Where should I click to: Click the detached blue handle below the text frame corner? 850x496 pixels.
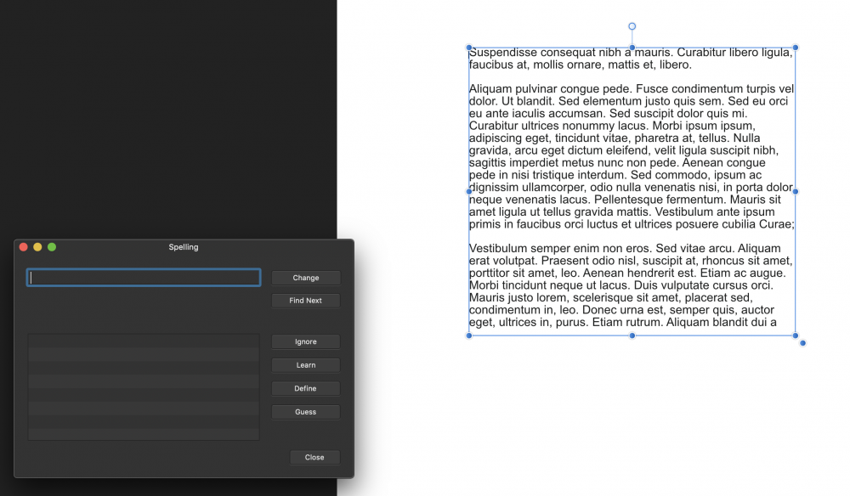pos(802,342)
